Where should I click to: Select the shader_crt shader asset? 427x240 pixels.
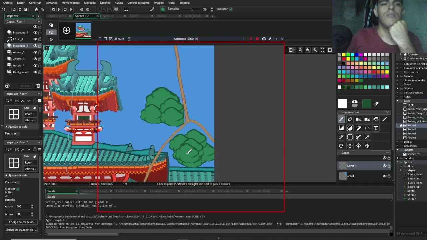pyautogui.click(x=413, y=154)
